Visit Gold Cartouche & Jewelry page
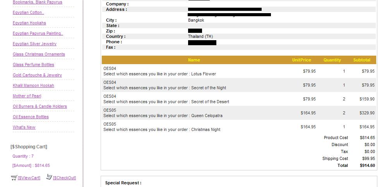The height and width of the screenshot is (187, 382). click(x=37, y=75)
